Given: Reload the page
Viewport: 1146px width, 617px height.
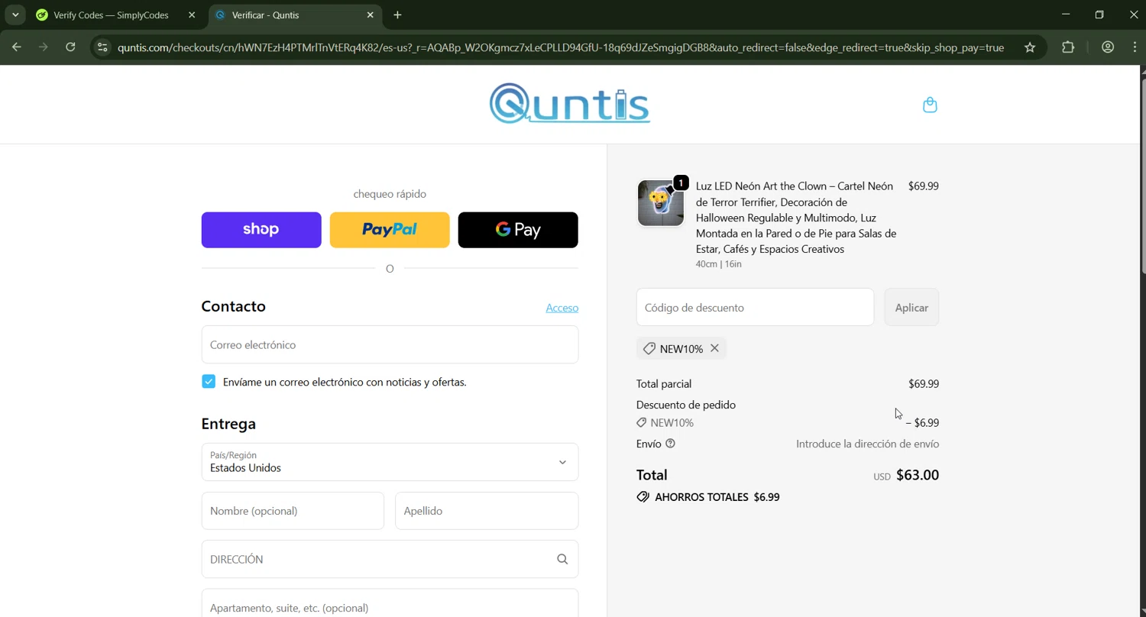Looking at the screenshot, I should pos(70,47).
